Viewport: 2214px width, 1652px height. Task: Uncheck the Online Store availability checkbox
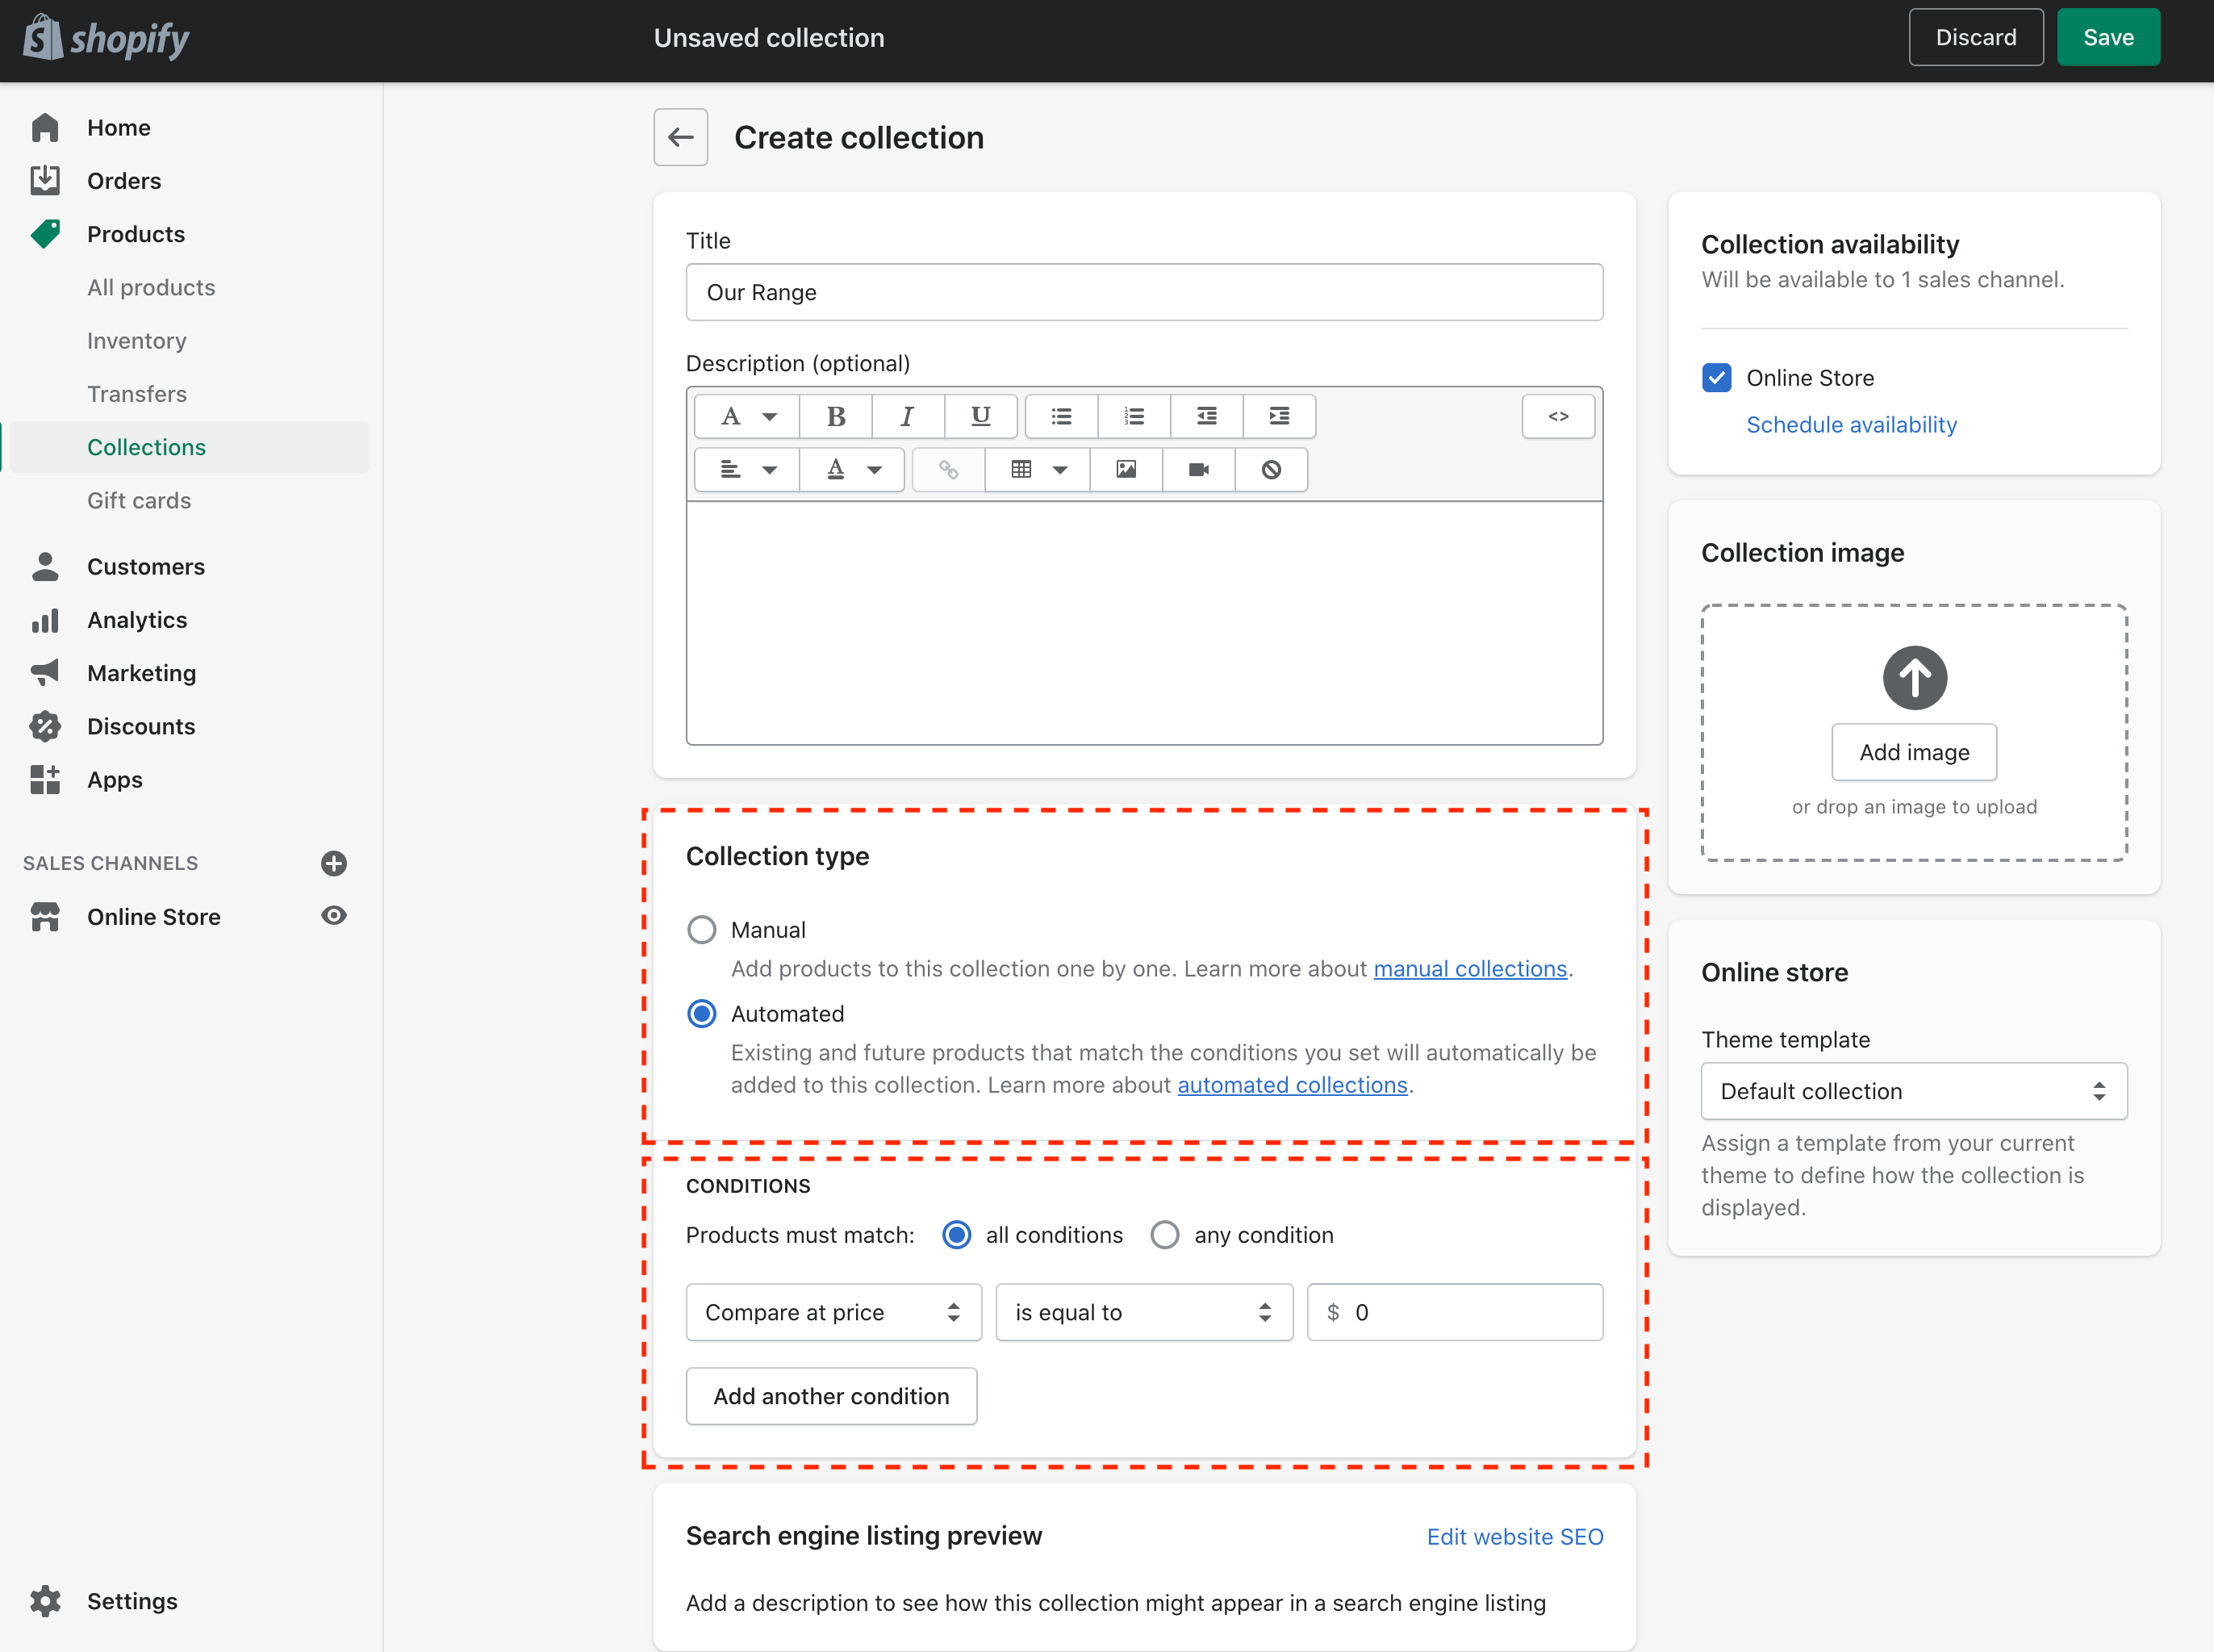coord(1716,378)
